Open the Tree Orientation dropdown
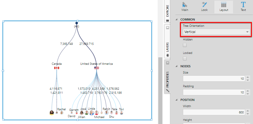This screenshot has width=253, height=124. [216, 32]
